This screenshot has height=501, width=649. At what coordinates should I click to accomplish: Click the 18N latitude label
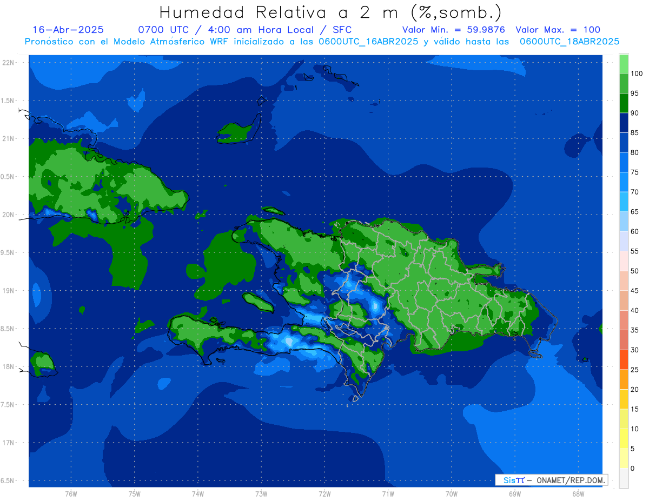coord(9,366)
